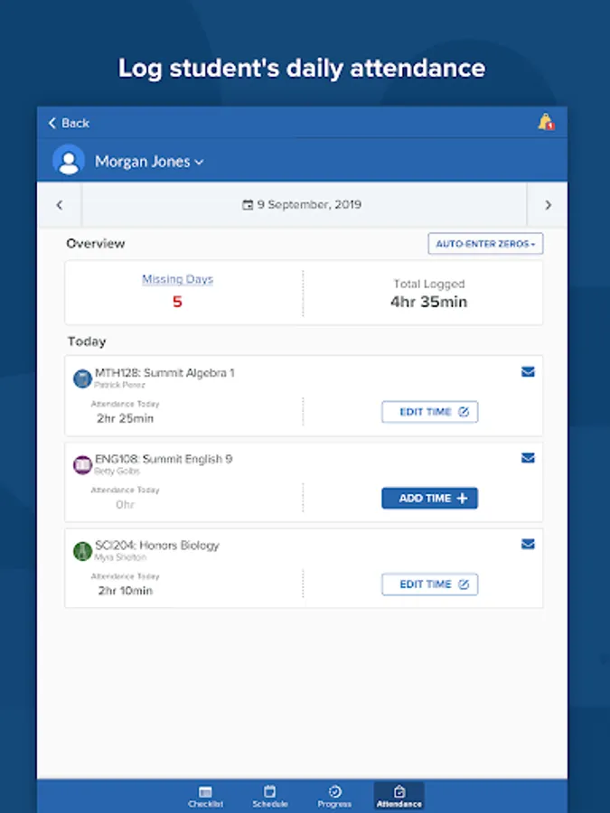The width and height of the screenshot is (610, 813).
Task: Click Morgan Jones profile avatar
Action: (x=69, y=160)
